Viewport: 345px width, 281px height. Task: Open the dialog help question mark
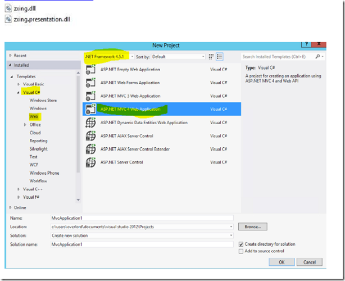pyautogui.click(x=306, y=44)
